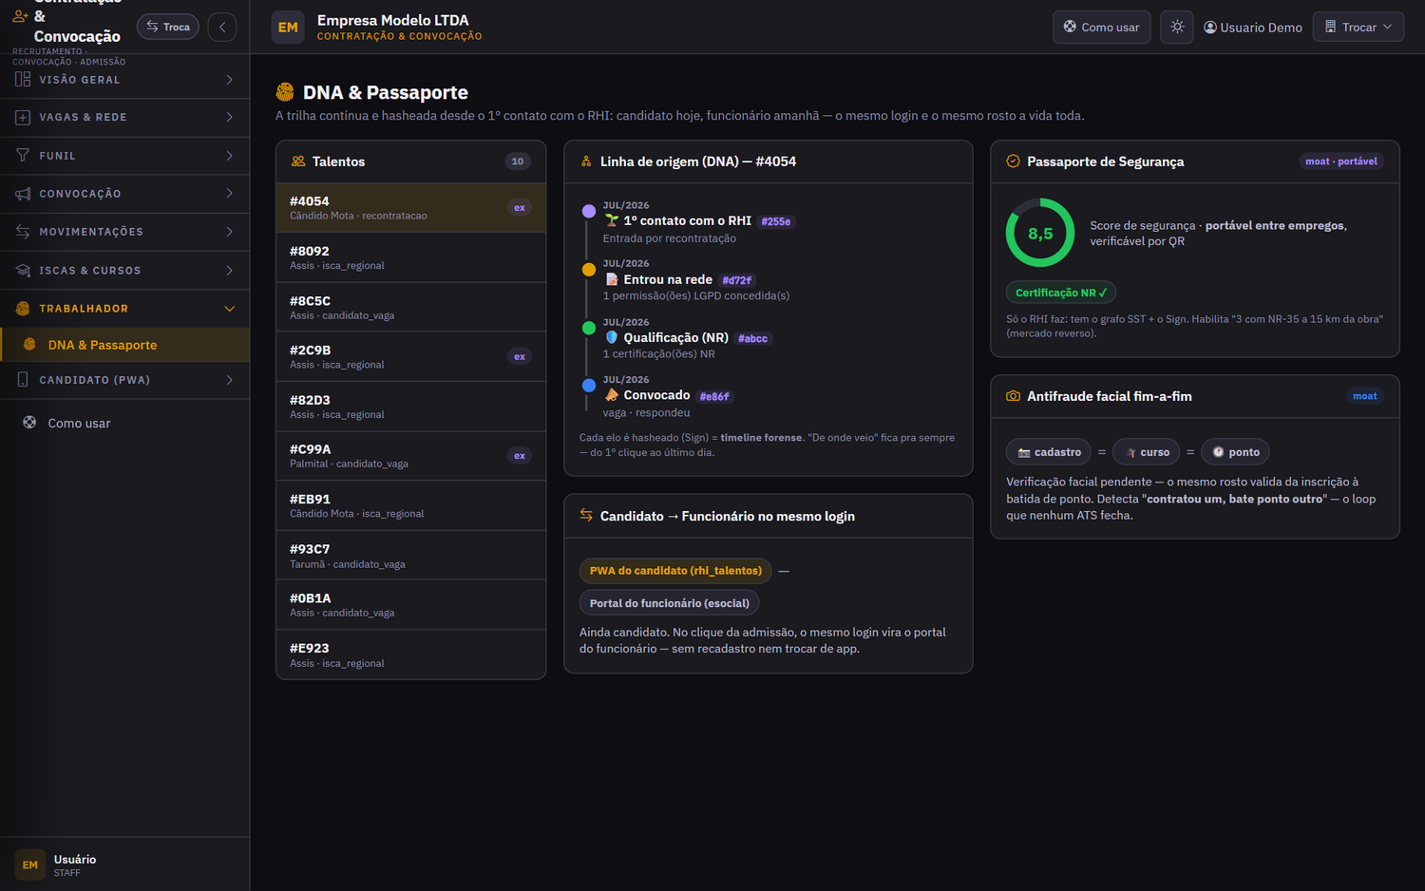Click the Funil filter icon
This screenshot has width=1425, height=891.
(x=23, y=156)
